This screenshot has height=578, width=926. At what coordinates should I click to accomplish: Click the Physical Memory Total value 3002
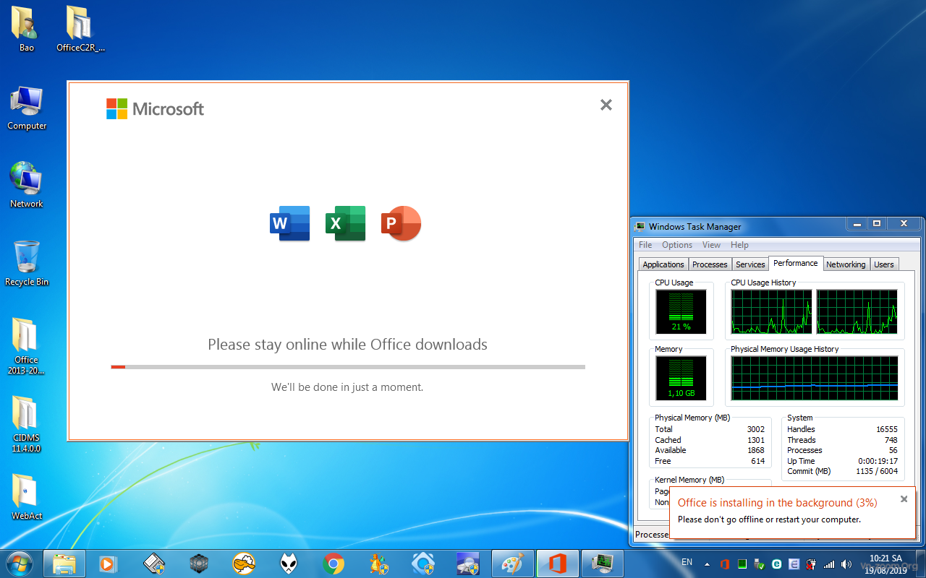pyautogui.click(x=756, y=429)
